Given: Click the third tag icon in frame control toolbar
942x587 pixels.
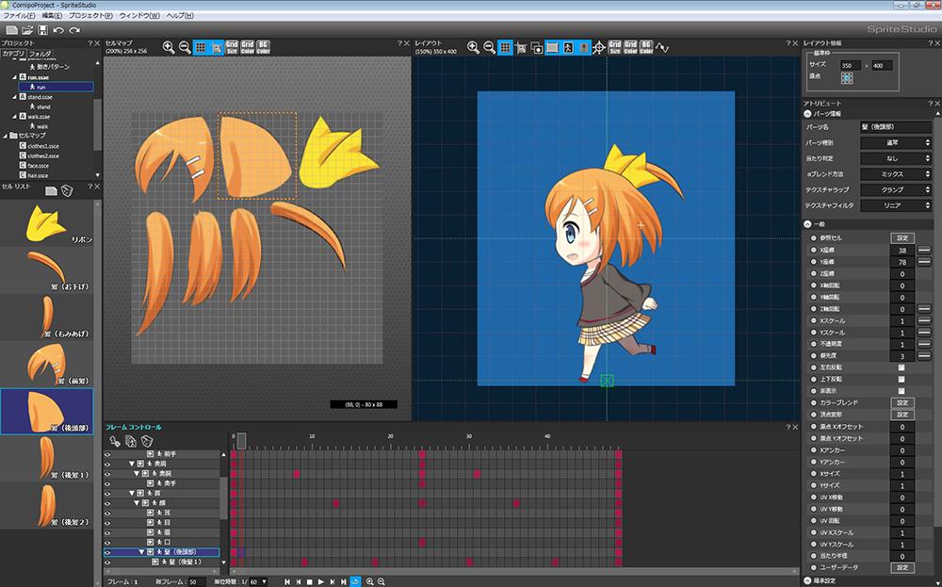Looking at the screenshot, I should pos(146,442).
